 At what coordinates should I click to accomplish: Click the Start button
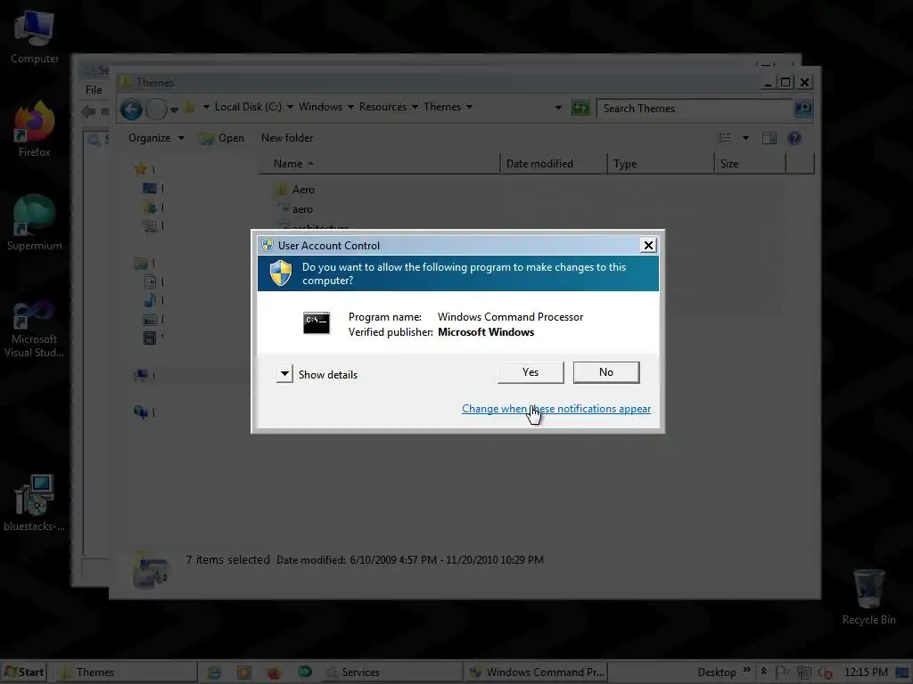click(24, 672)
